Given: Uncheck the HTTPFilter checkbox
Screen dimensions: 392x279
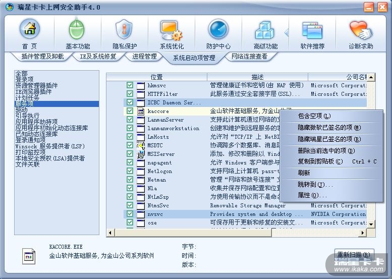Looking at the screenshot, I should [130, 94].
